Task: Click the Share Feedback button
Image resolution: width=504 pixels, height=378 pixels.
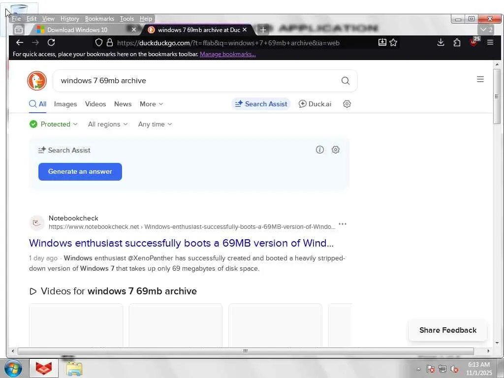Action: point(448,330)
